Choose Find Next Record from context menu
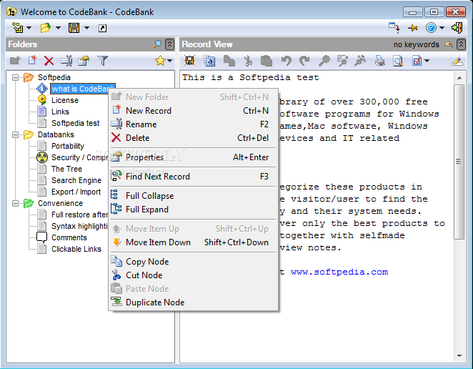473x369 pixels. point(193,177)
